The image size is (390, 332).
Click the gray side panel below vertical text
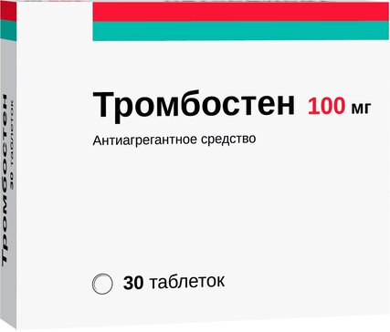(8, 298)
